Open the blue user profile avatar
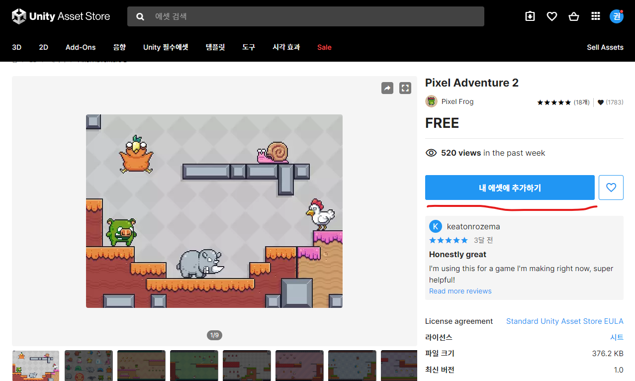This screenshot has width=635, height=381. pyautogui.click(x=617, y=16)
